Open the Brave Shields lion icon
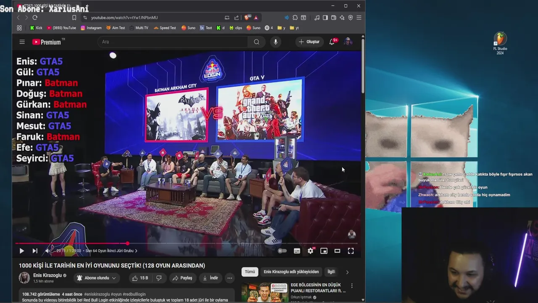 tap(247, 18)
